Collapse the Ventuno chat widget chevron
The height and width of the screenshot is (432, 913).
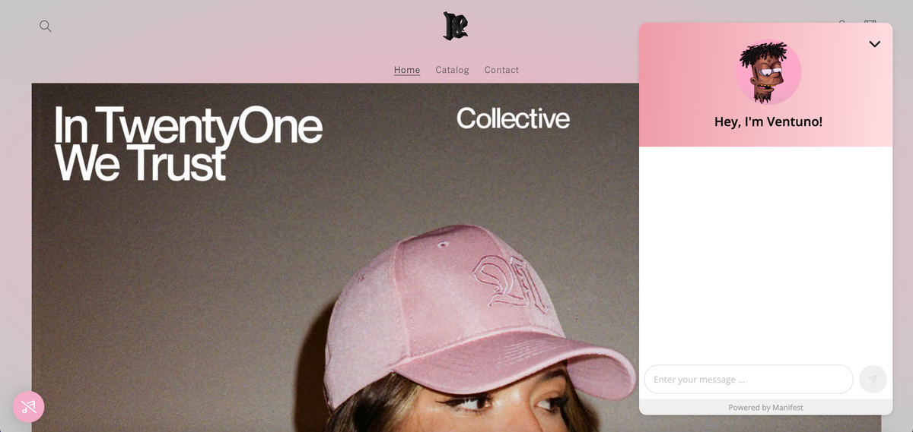click(x=874, y=44)
